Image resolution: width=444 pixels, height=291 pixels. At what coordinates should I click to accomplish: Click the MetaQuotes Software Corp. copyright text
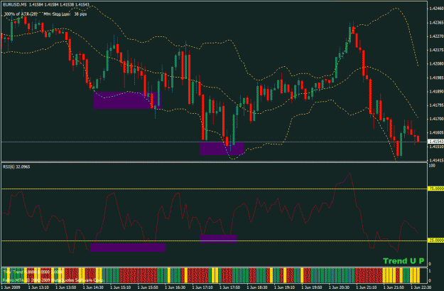point(53,280)
